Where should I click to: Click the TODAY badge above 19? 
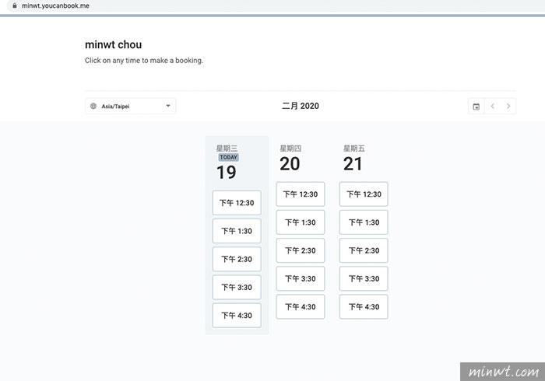pos(228,157)
